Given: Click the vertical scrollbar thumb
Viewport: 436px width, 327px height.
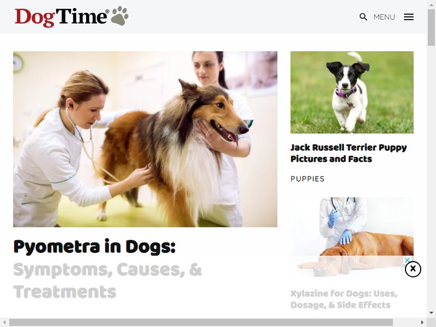Looking at the screenshot, I should pos(431,28).
